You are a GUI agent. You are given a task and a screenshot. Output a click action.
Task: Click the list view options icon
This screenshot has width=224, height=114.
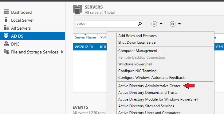pyautogui.click(x=154, y=24)
